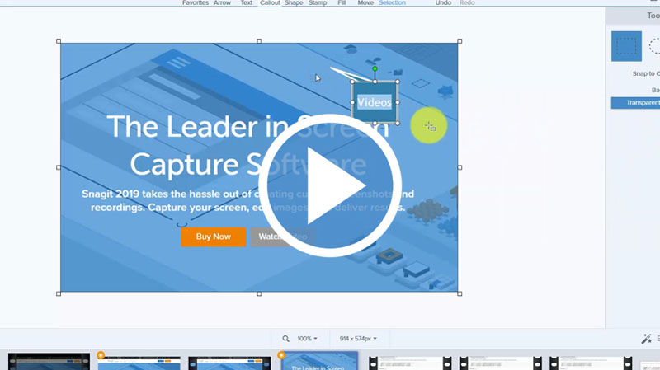Choose the Fill tool
This screenshot has width=660, height=370.
(342, 3)
